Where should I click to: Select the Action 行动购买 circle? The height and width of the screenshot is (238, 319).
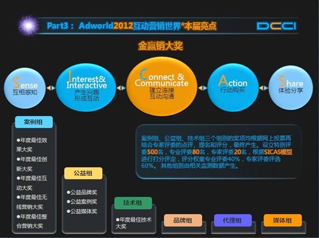pyautogui.click(x=233, y=87)
